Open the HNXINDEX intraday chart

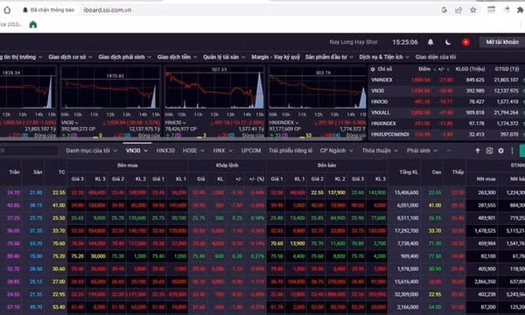318,87
